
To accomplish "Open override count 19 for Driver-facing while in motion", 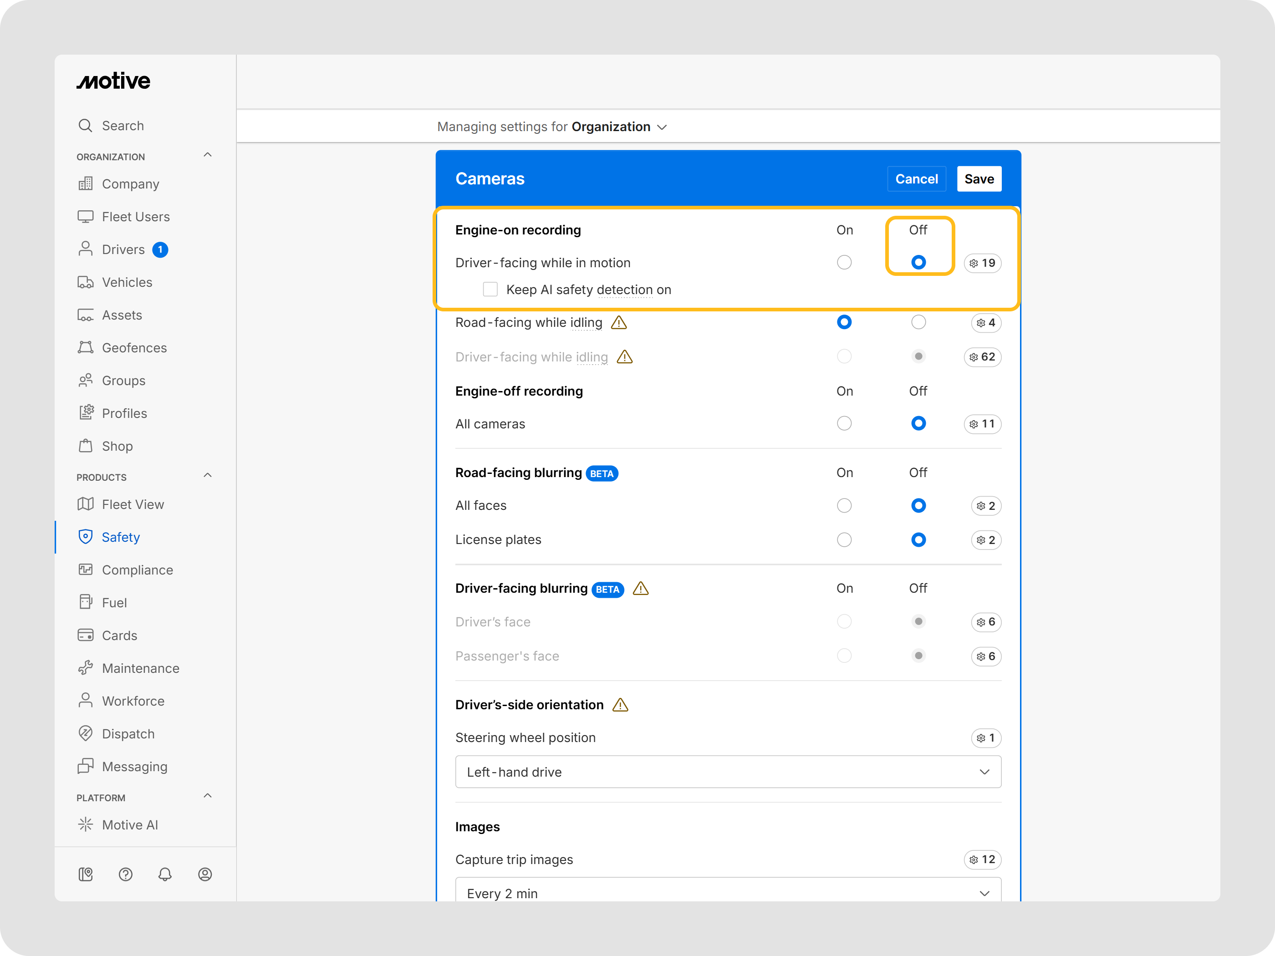I will coord(982,263).
